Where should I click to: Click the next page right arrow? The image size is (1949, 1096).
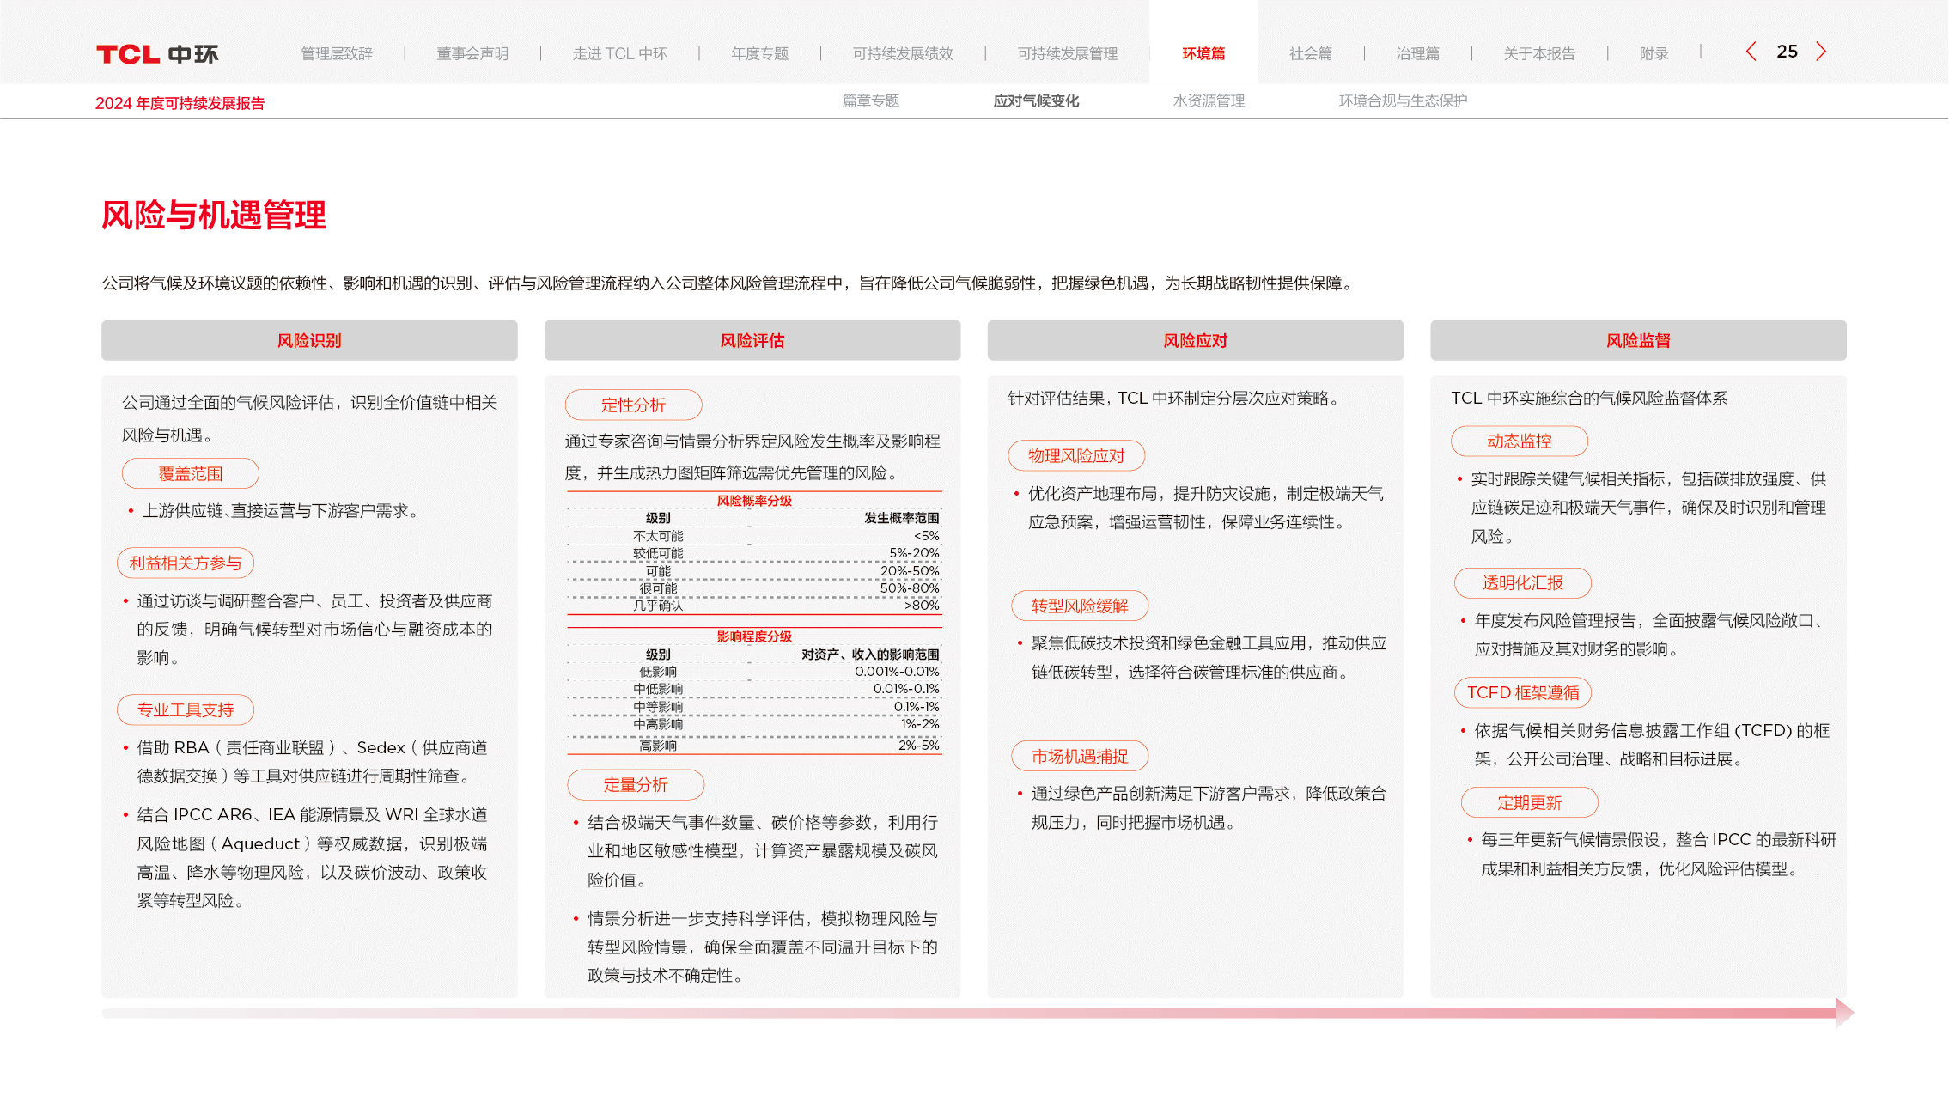coord(1821,52)
